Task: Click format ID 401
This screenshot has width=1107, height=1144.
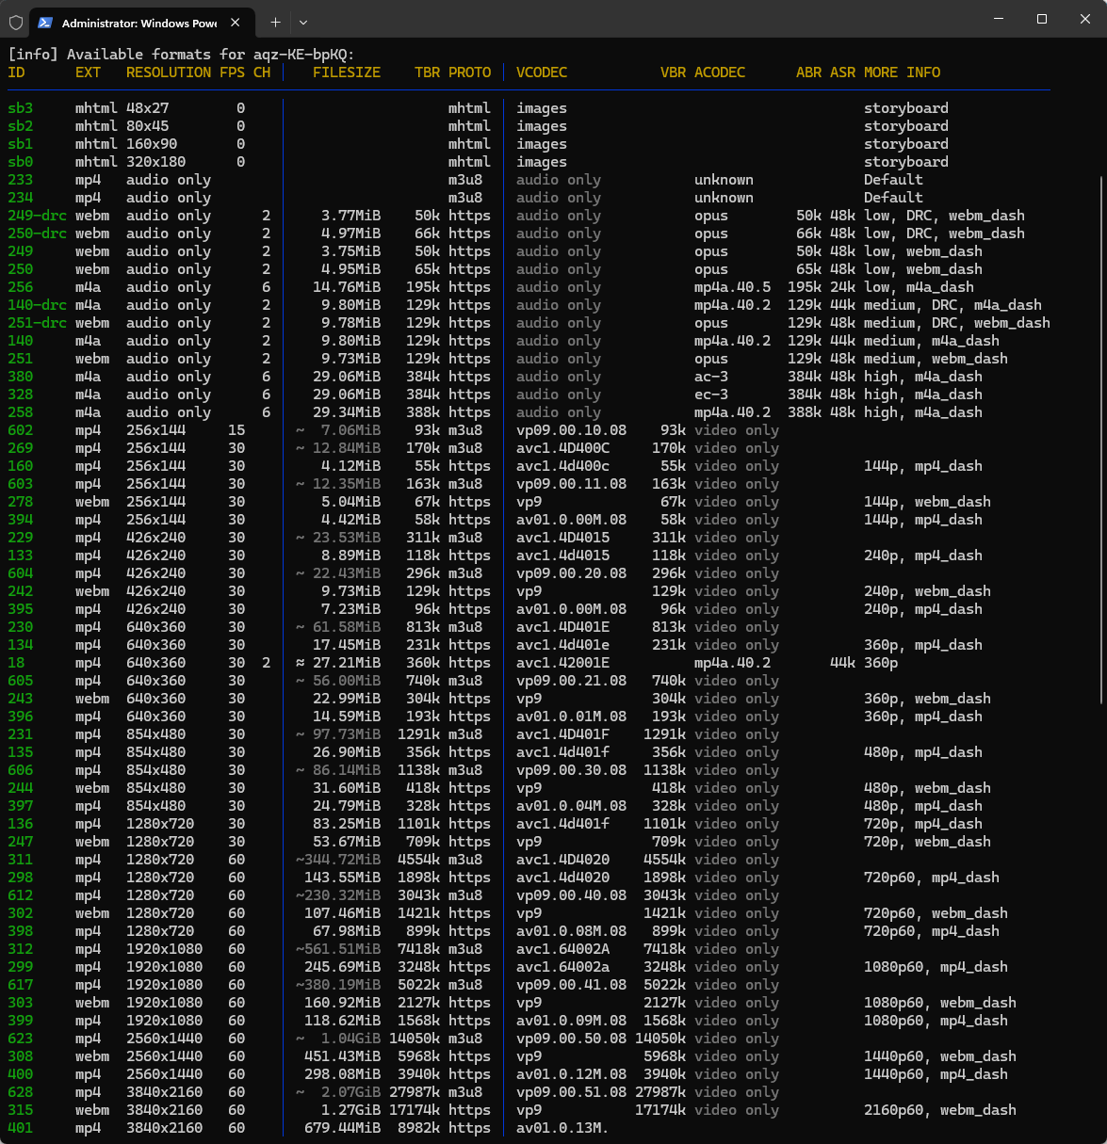Action: click(21, 1128)
